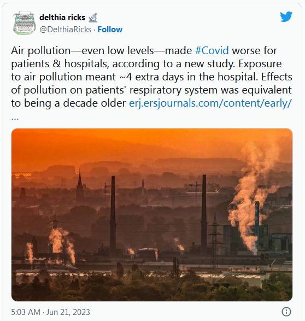Click the "5:03 AM" time text
This screenshot has width=305, height=321.
(26, 312)
